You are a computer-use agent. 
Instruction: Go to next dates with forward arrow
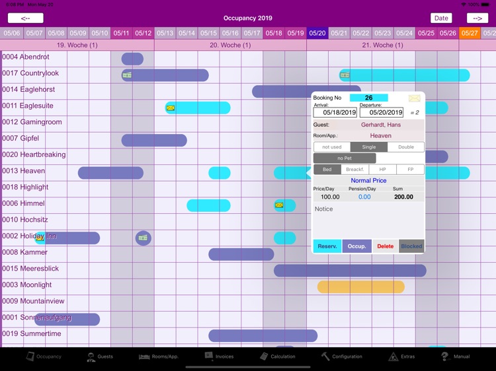tap(477, 18)
